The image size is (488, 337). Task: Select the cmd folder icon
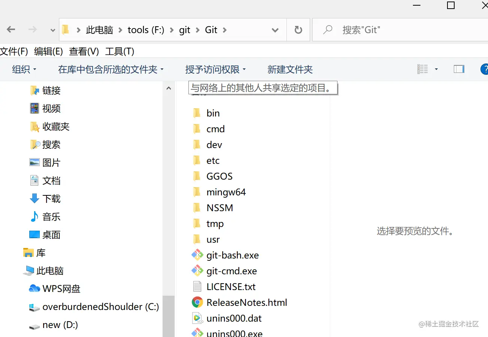click(197, 129)
